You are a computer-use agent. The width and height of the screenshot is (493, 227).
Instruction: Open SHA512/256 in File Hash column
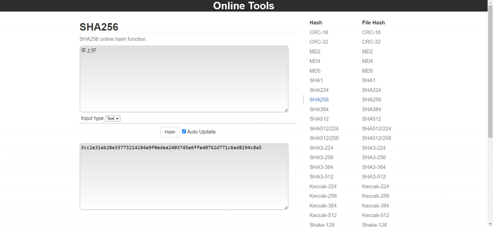tap(376, 138)
